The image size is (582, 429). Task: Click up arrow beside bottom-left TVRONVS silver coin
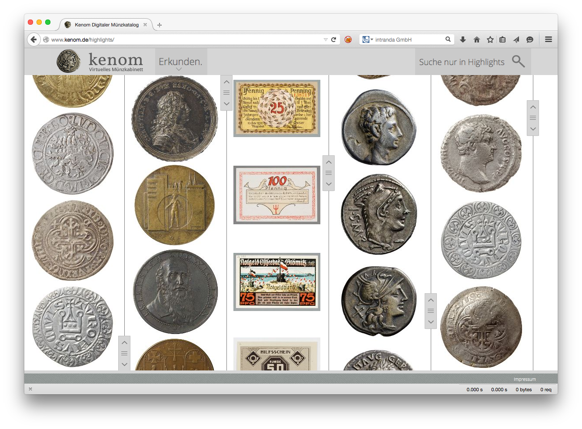click(124, 342)
